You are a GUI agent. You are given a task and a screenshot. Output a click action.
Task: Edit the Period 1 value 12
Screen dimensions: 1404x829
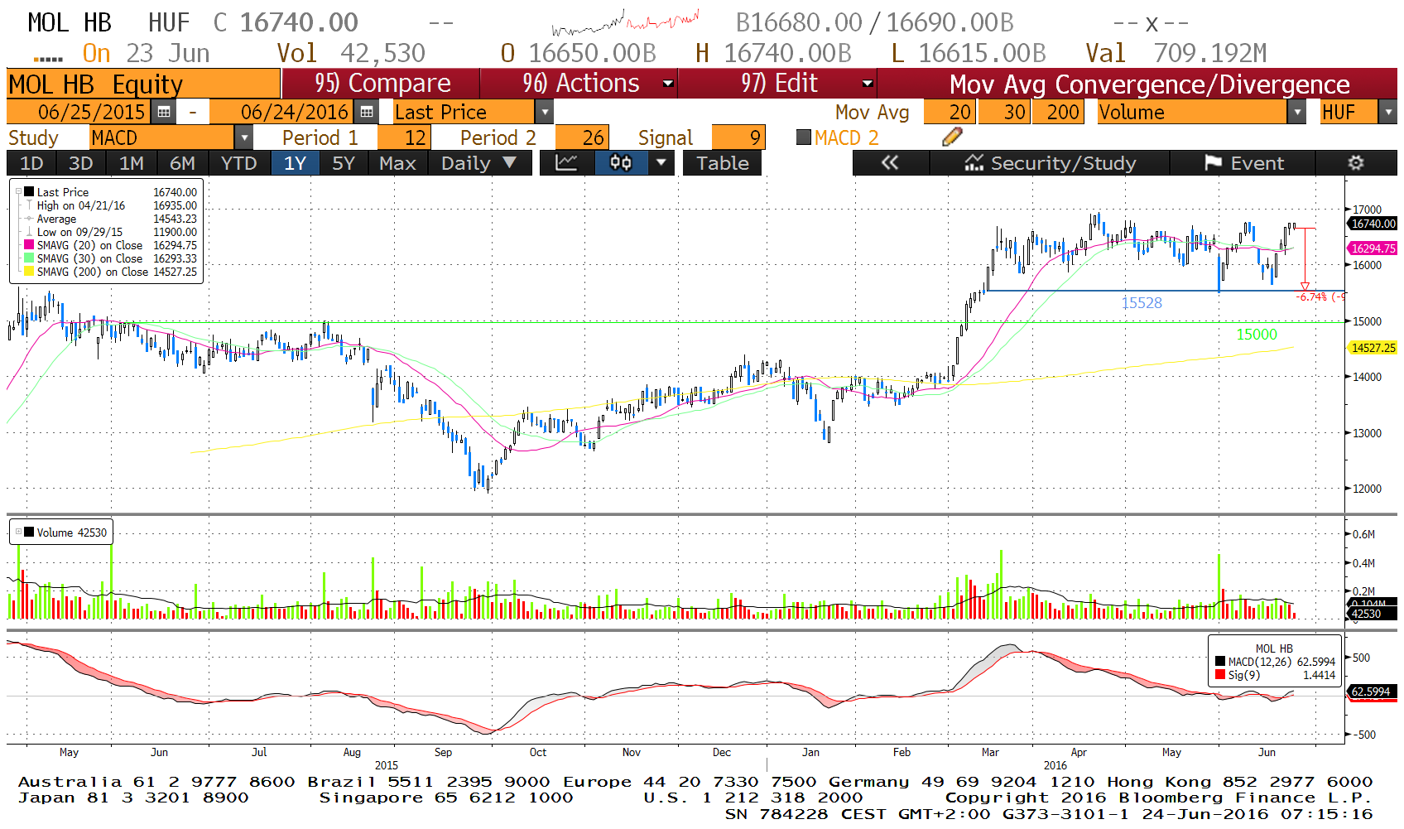pyautogui.click(x=403, y=137)
